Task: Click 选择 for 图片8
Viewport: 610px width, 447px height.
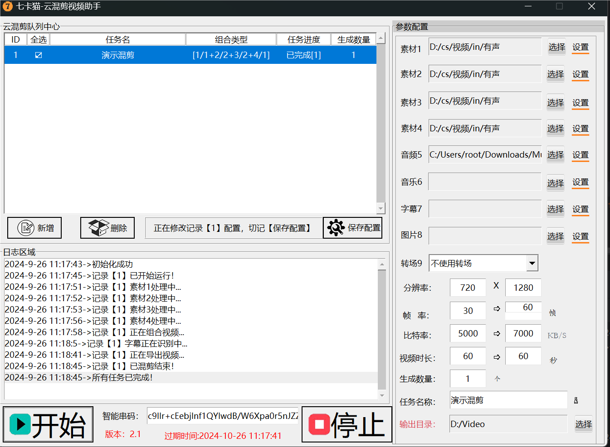Action: (x=556, y=236)
